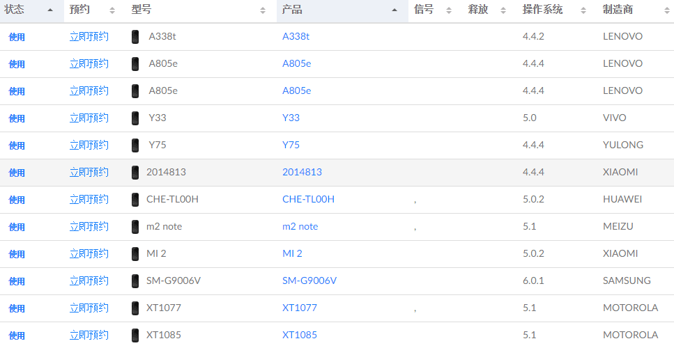
Task: Click the phone icon beside A338t
Action: click(x=135, y=37)
